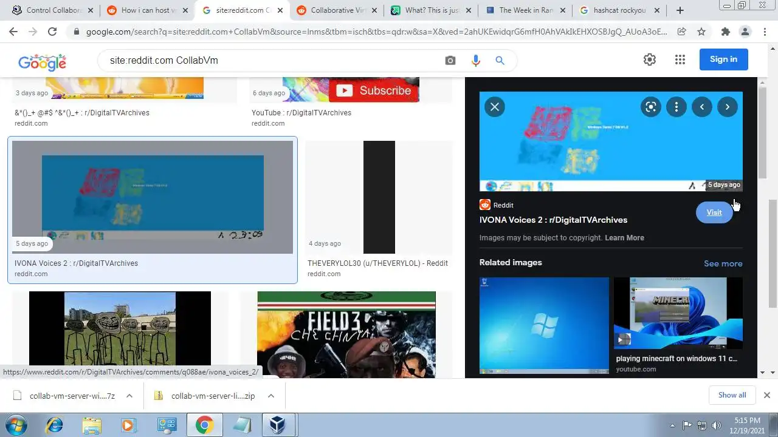This screenshot has width=778, height=437.
Task: Switch to The Week in Ran tab
Action: coord(526,10)
